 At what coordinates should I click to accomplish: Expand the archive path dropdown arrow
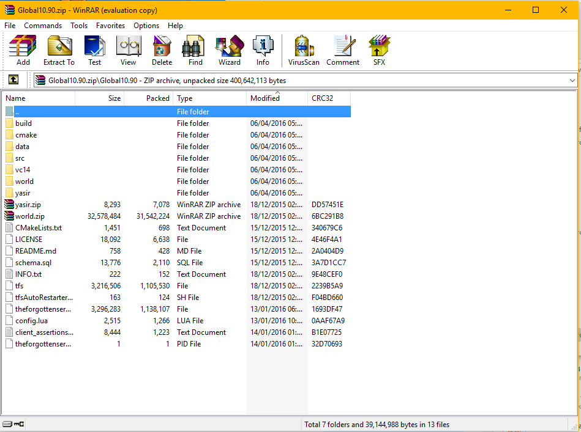coord(572,80)
